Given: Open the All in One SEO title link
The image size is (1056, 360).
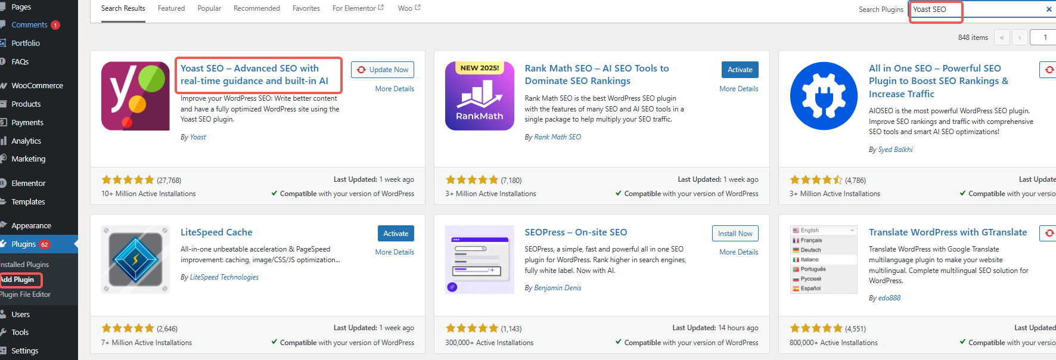Looking at the screenshot, I should (939, 81).
